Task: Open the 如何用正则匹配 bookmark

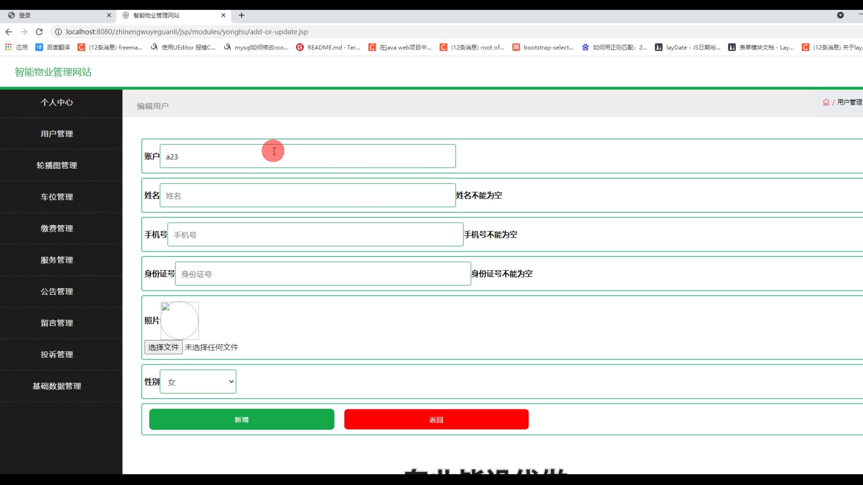Action: point(614,47)
